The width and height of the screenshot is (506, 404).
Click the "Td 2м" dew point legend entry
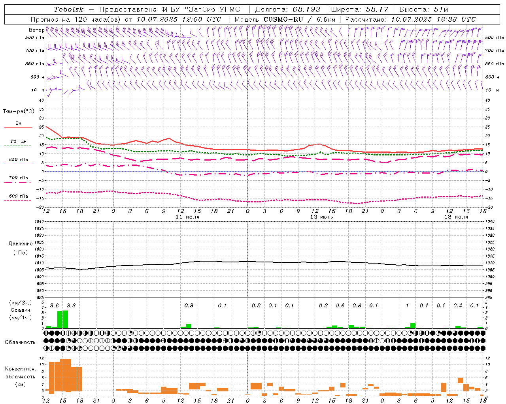(18, 141)
